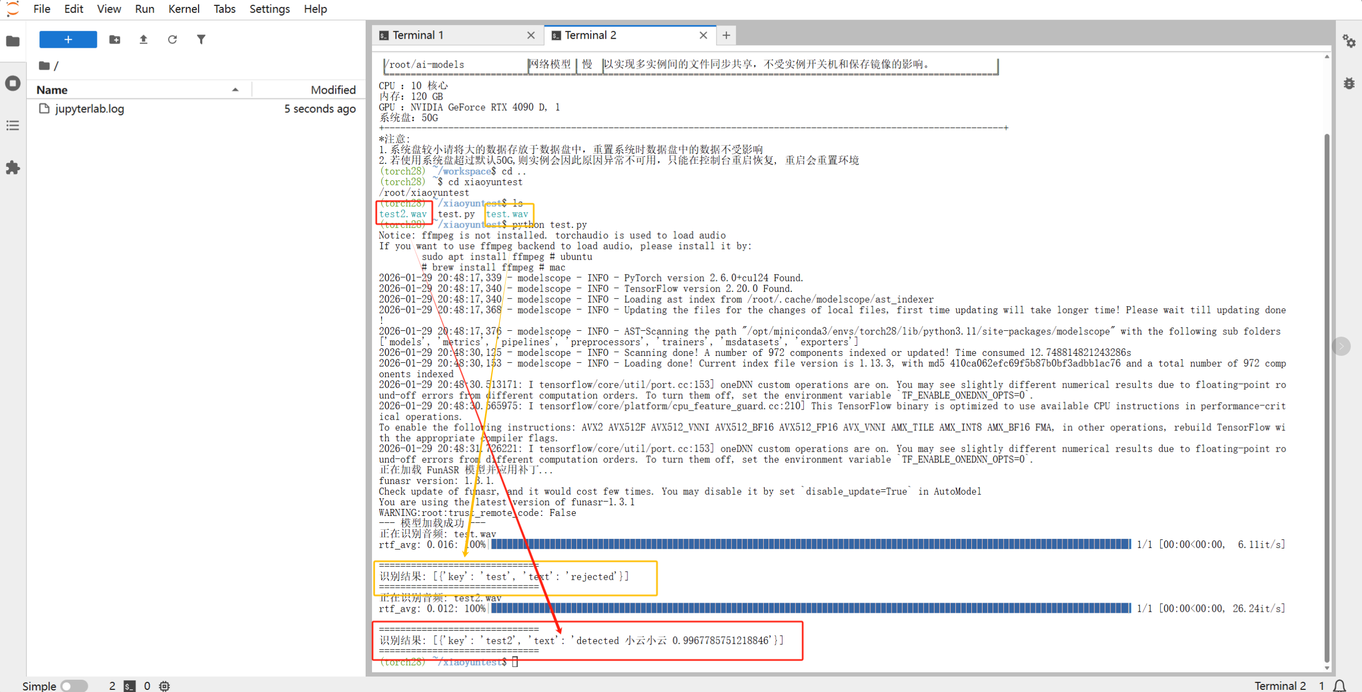The height and width of the screenshot is (692, 1362).
Task: Open the Extension Manager panel
Action: [13, 168]
